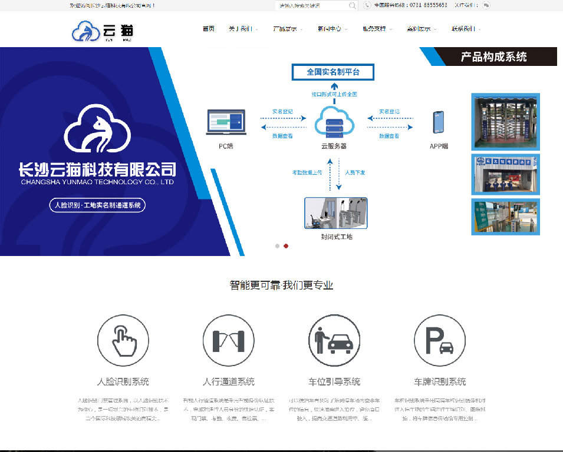This screenshot has width=563, height=452.
Task: Open the 首页 home menu item
Action: click(208, 29)
